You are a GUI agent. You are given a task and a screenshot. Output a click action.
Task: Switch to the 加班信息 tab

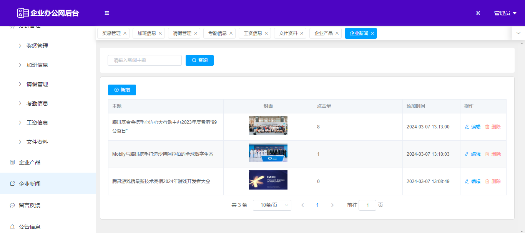(x=147, y=33)
